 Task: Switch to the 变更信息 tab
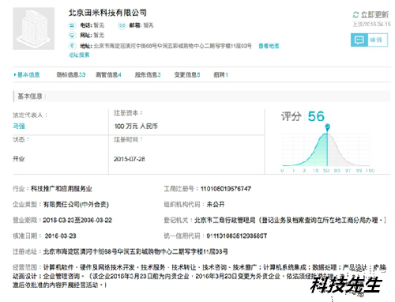[x=187, y=75]
